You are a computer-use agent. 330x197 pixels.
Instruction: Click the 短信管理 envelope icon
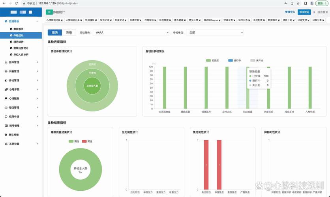pyautogui.click(x=6, y=108)
